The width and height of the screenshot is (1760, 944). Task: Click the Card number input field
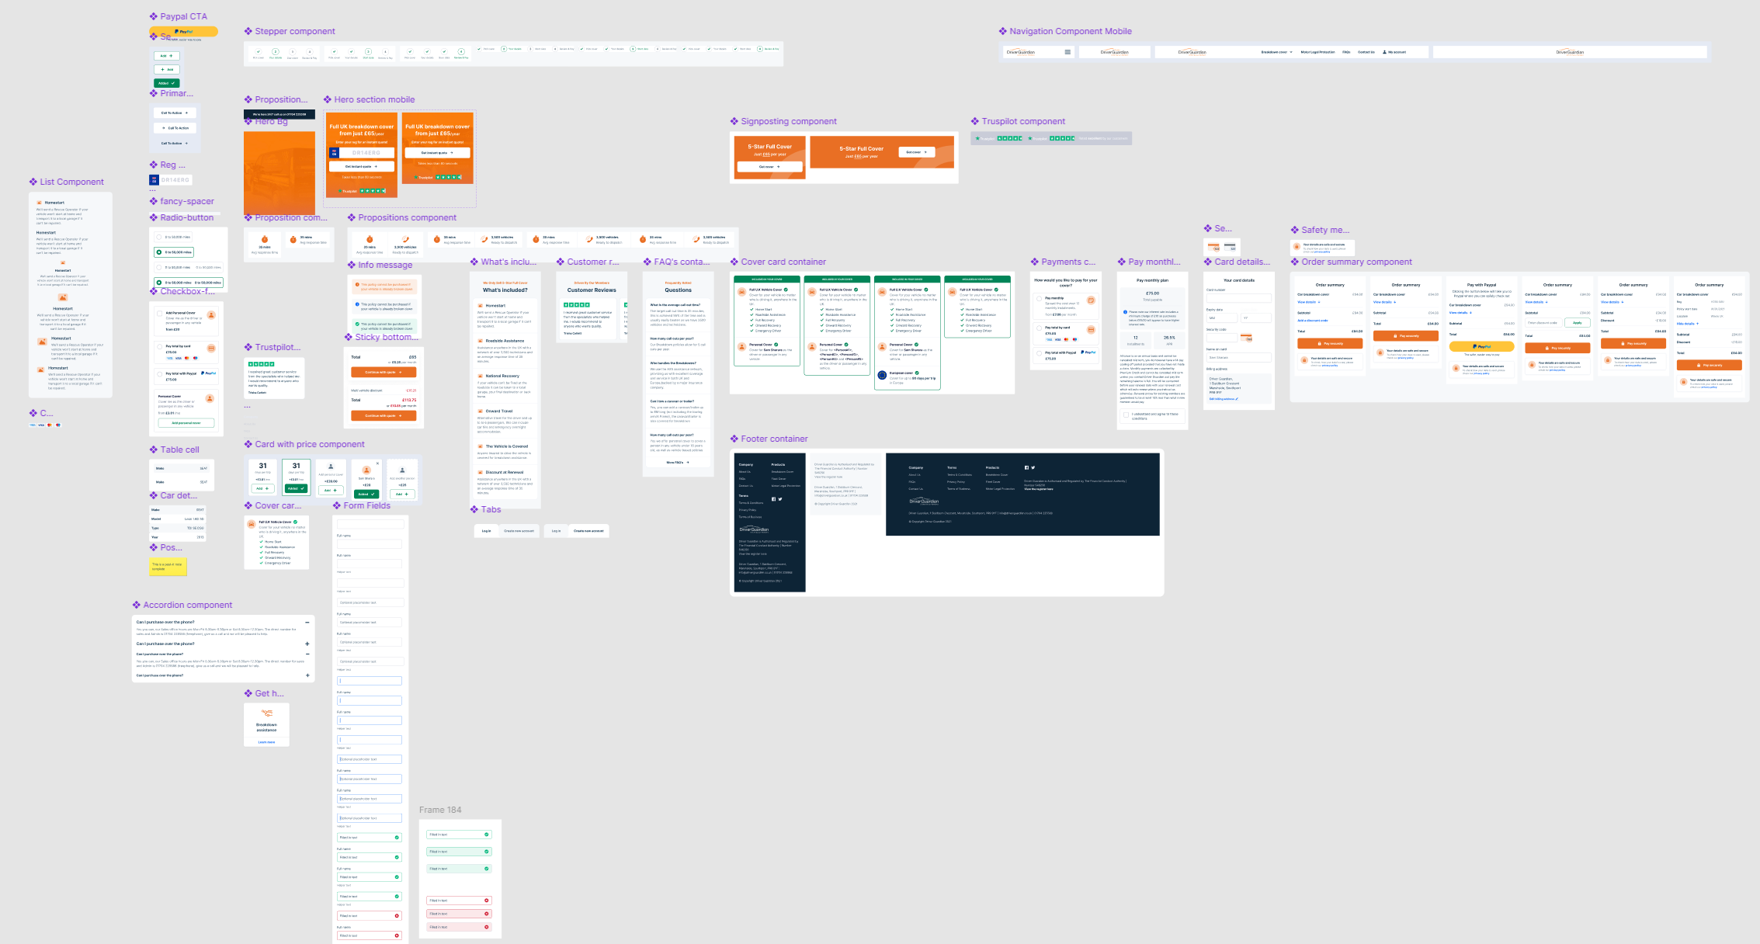(1238, 298)
